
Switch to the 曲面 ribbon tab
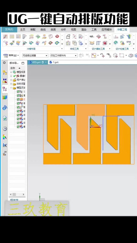point(53,30)
